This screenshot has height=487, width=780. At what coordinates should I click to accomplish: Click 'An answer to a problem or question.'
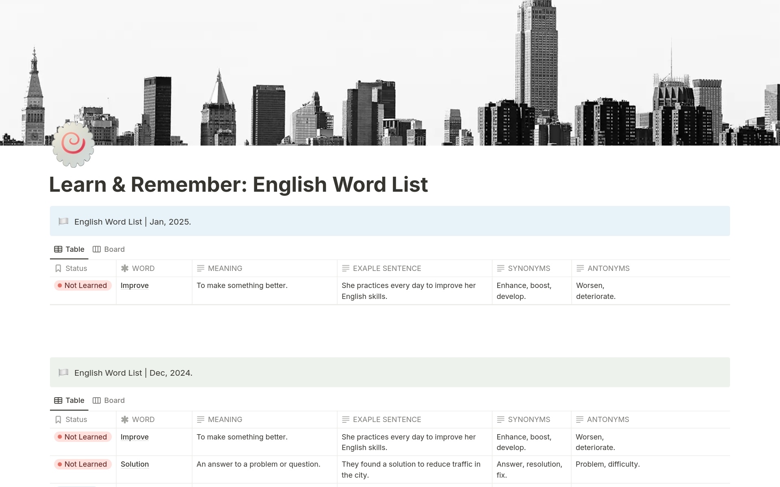tap(258, 464)
